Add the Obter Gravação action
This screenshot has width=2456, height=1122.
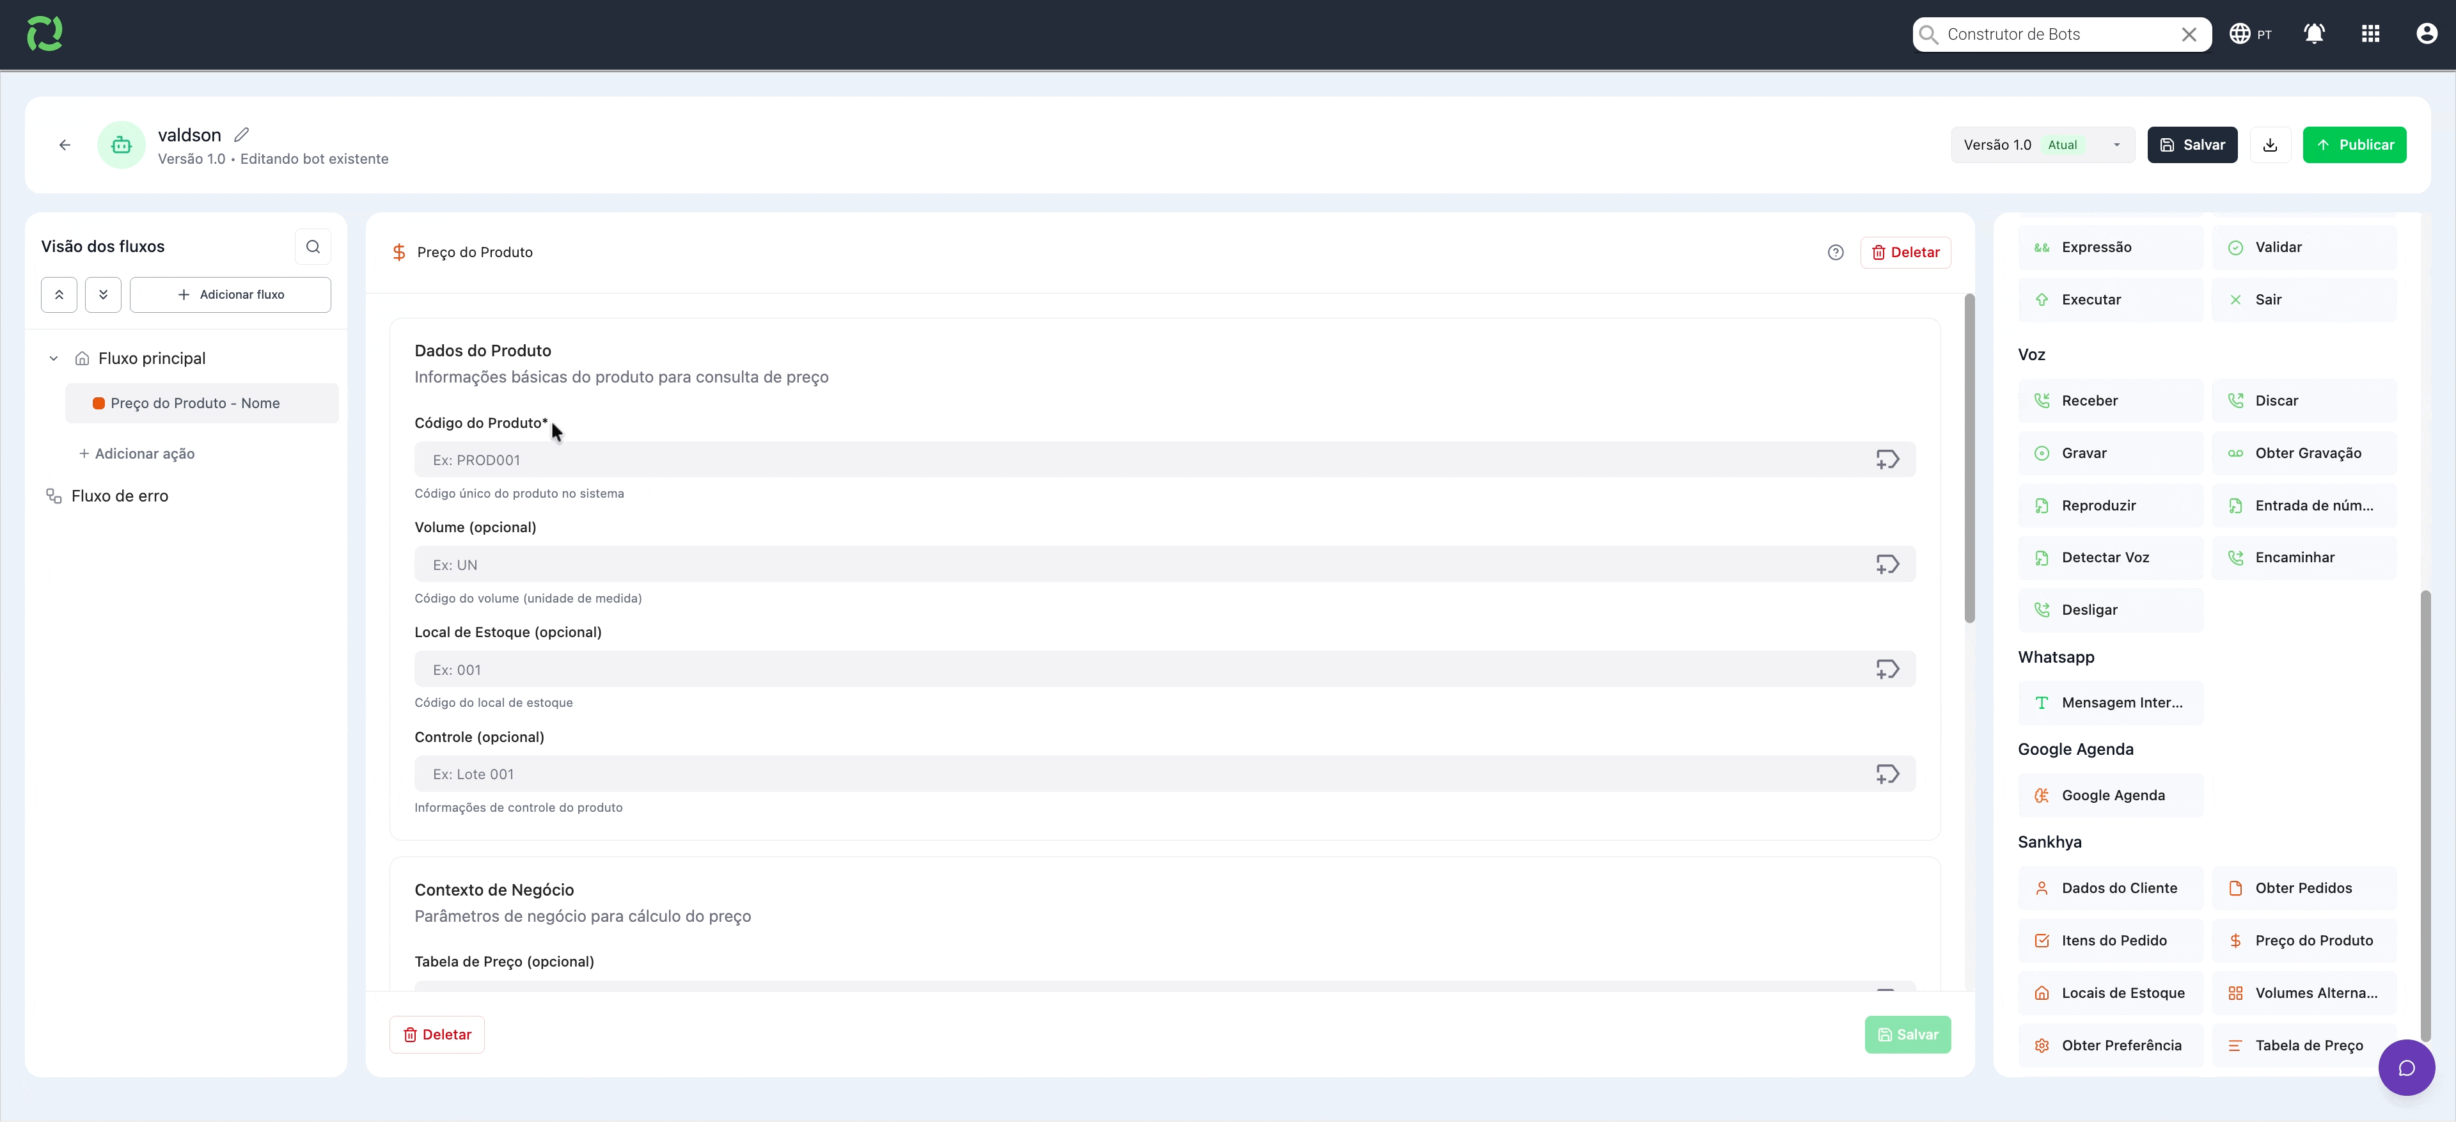click(2303, 453)
